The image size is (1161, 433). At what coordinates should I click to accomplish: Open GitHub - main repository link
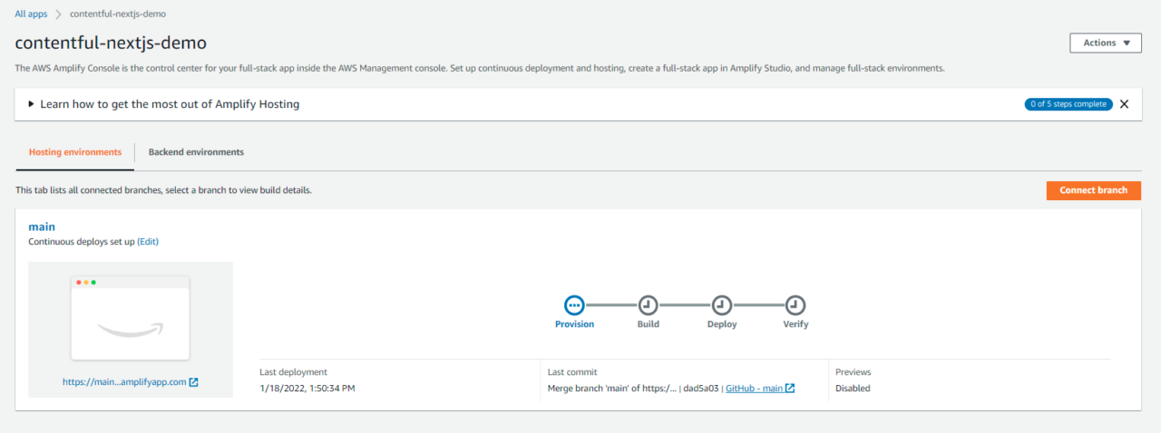click(754, 389)
